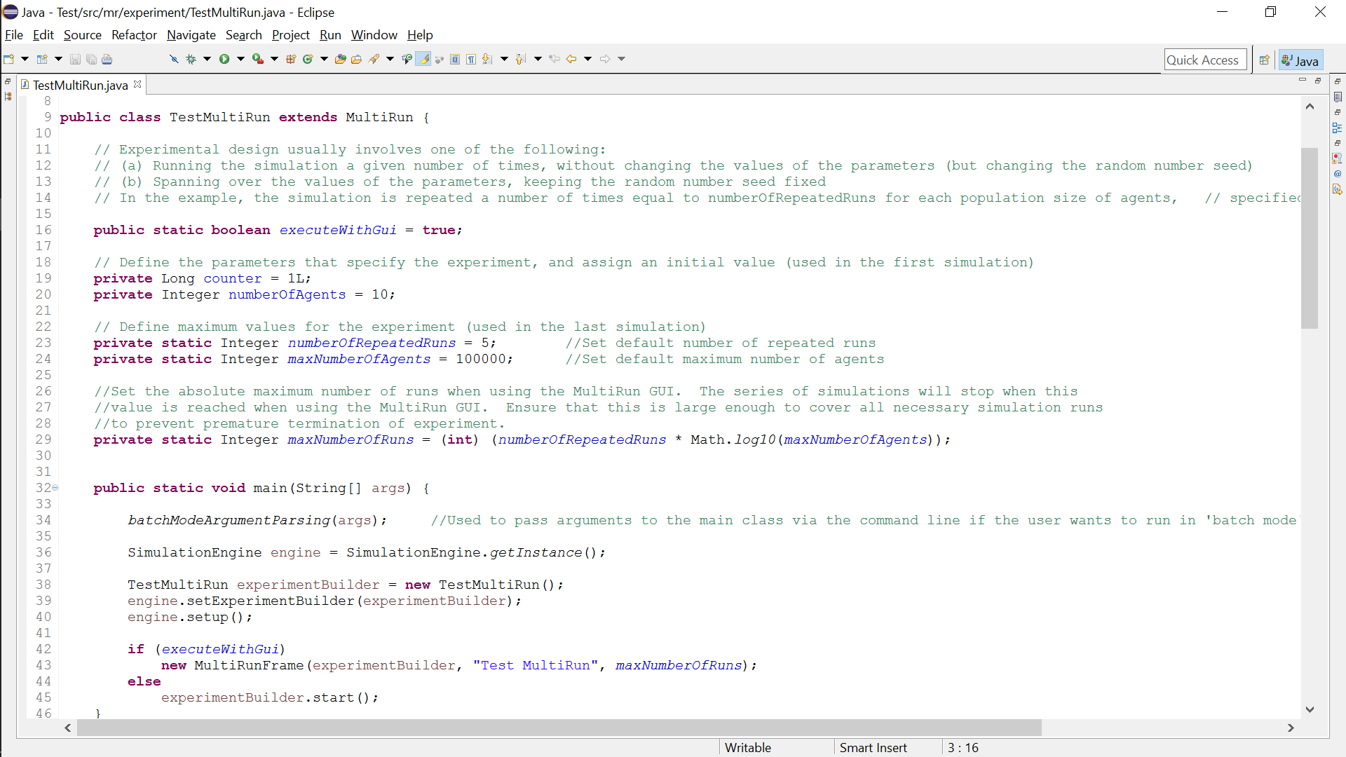Viewport: 1346px width, 757px height.
Task: Click the Debug bug icon
Action: tap(191, 60)
